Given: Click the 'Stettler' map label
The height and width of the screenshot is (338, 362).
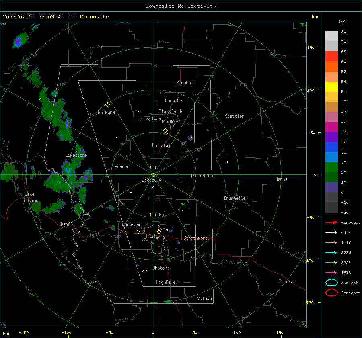Looking at the screenshot, I should coord(234,116).
